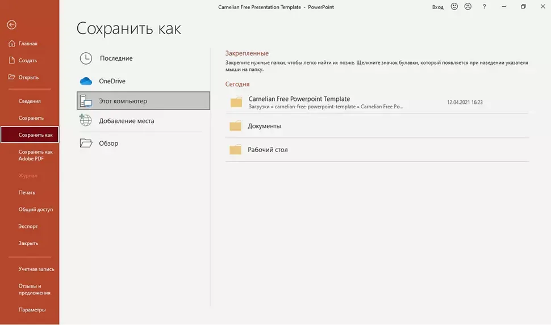Open the help question mark icon
Viewport: 551px width, 325px height.
[x=484, y=7]
